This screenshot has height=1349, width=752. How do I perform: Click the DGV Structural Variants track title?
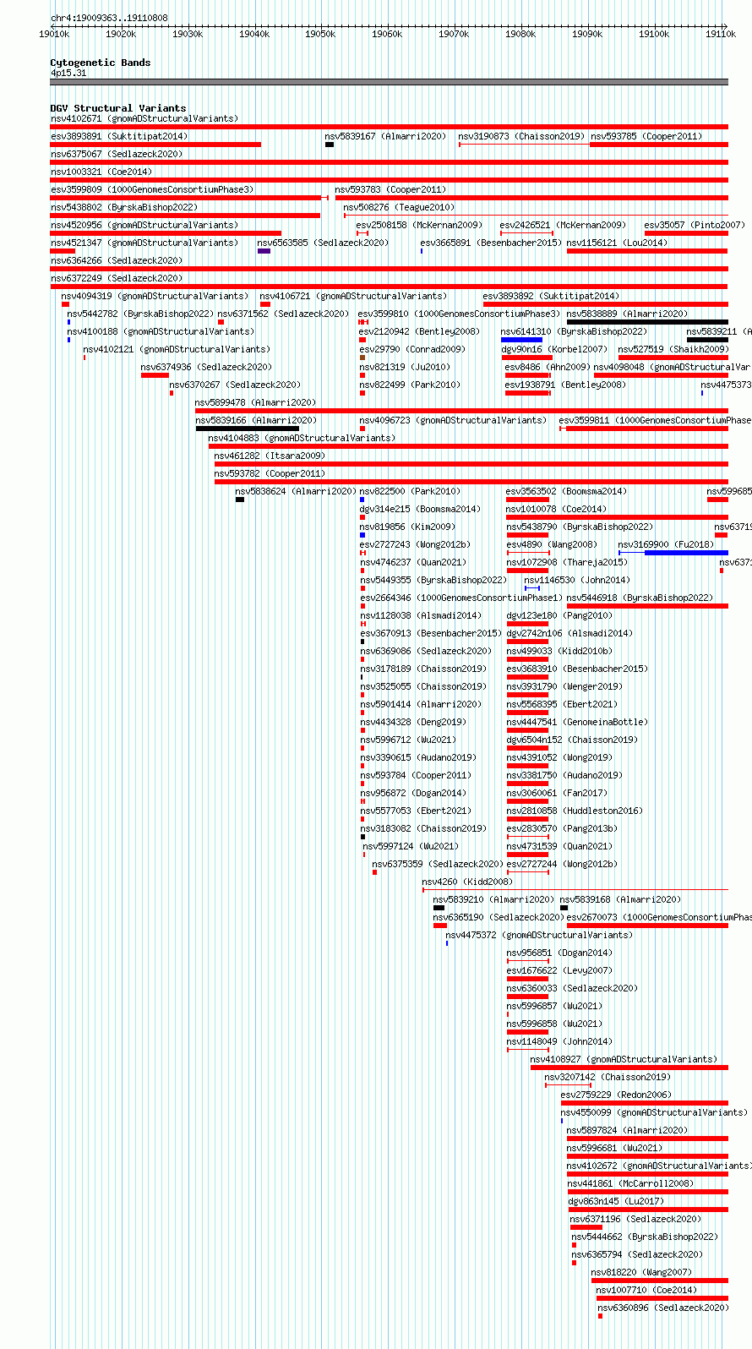pyautogui.click(x=118, y=108)
